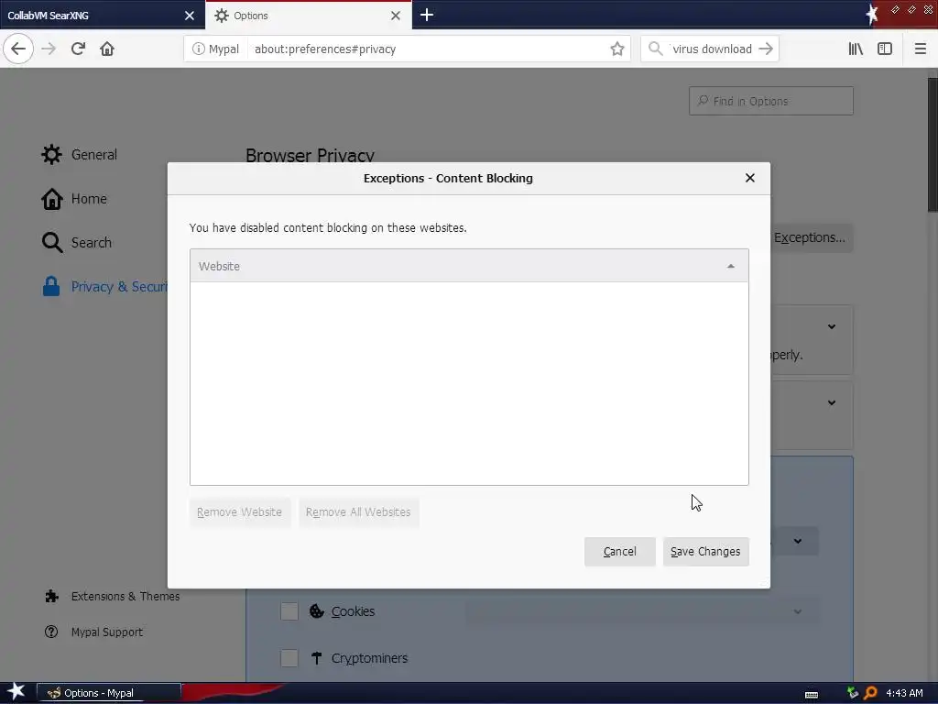This screenshot has height=704, width=938.
Task: Sort by the Website column header
Action: (469, 266)
